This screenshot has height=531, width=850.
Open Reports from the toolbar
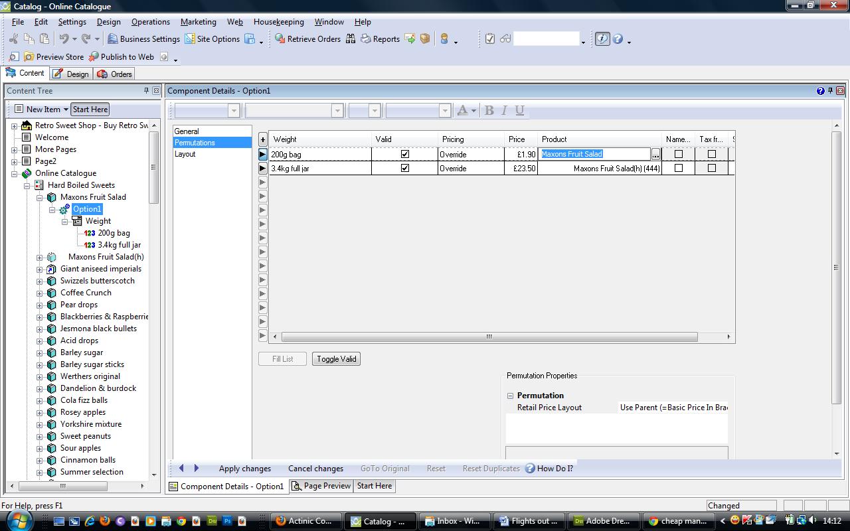[380, 39]
